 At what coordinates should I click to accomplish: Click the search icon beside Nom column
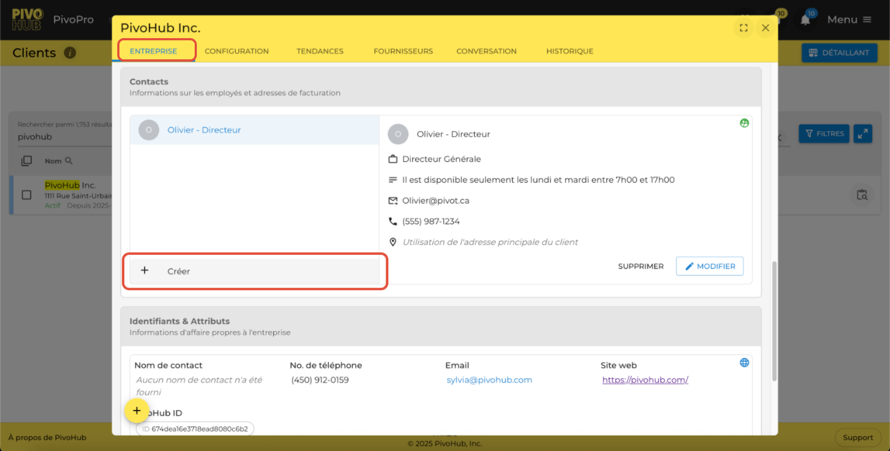(x=69, y=161)
